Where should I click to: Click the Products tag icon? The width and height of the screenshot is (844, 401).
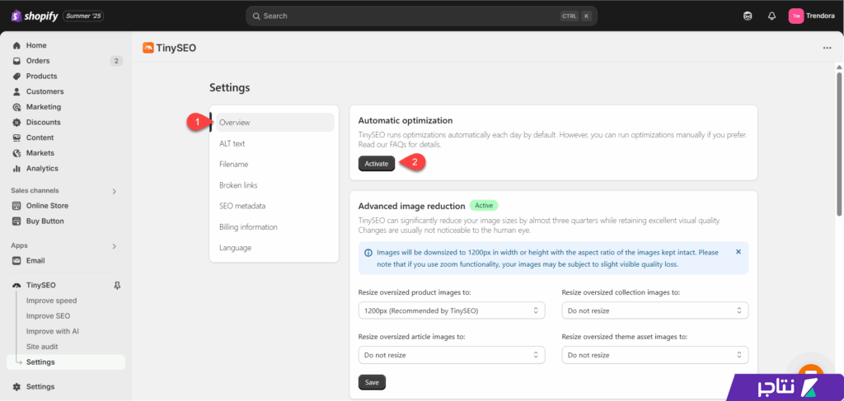[x=16, y=77]
